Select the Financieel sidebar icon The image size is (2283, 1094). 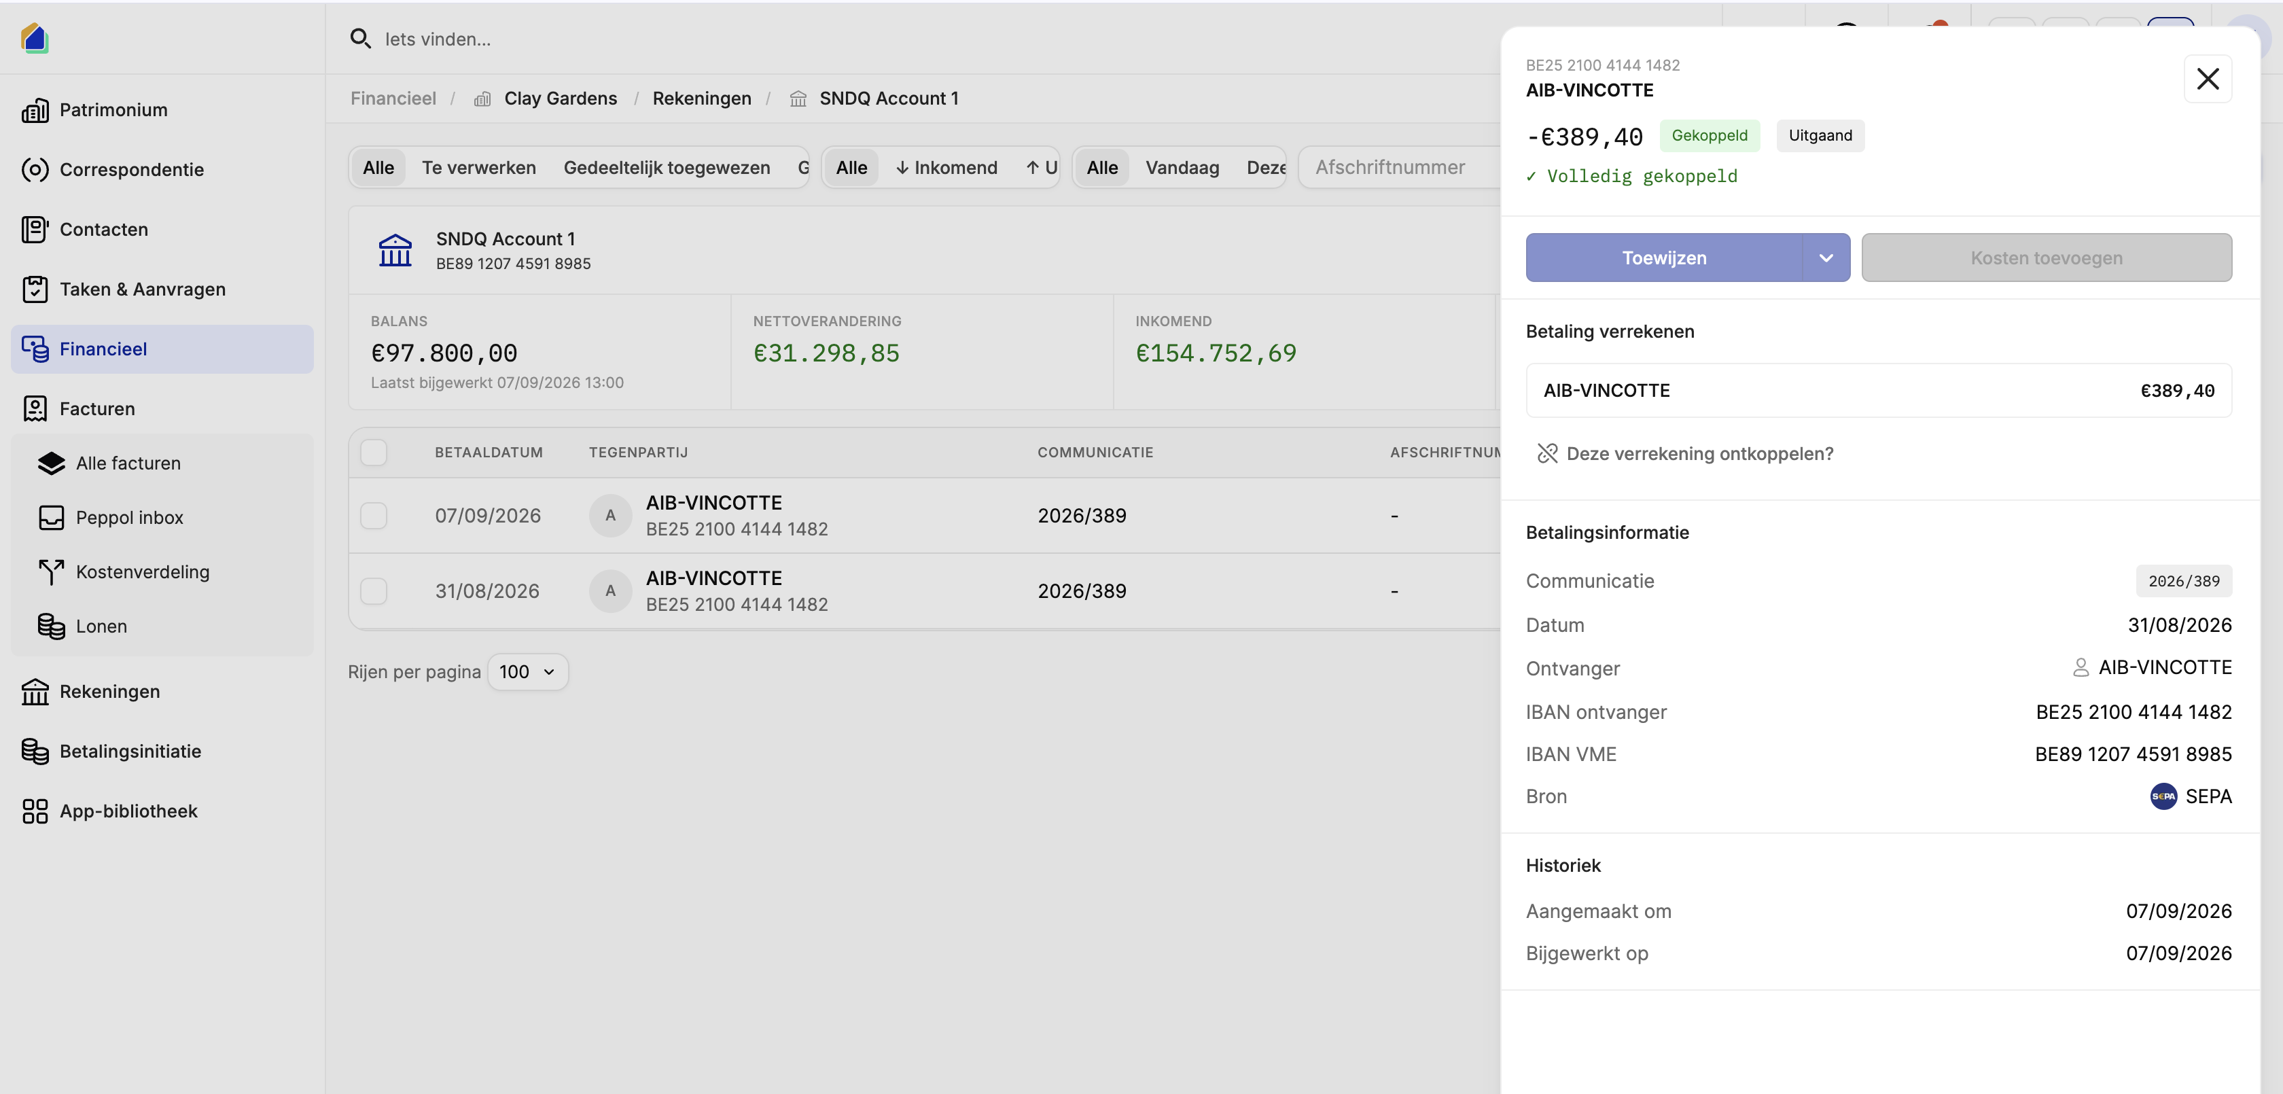point(35,349)
